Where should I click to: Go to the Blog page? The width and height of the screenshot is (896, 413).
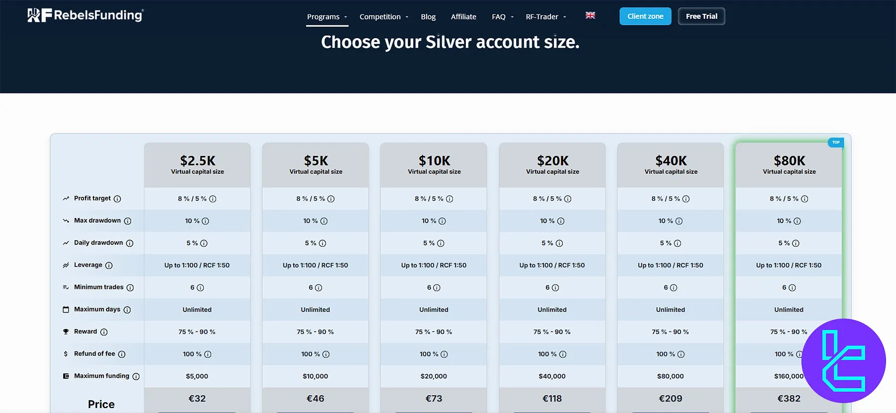(x=428, y=16)
